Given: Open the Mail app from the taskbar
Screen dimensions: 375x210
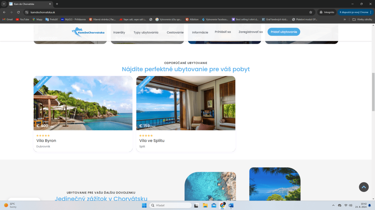Looking at the screenshot, I should pos(214,205).
